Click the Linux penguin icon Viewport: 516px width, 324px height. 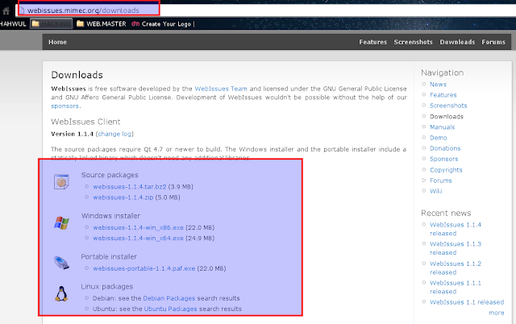coord(61,293)
